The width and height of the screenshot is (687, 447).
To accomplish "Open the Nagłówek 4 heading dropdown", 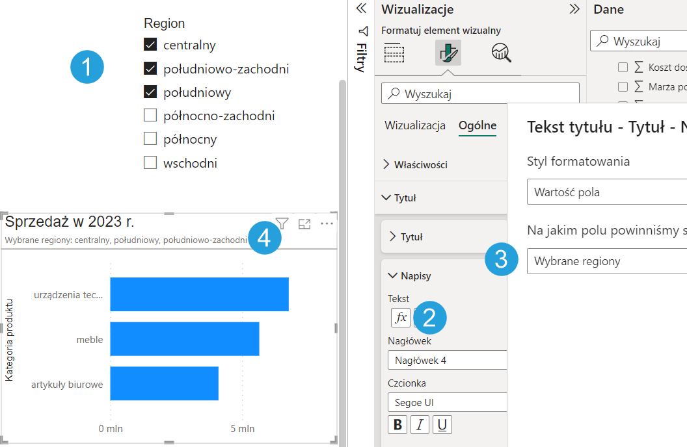I will pyautogui.click(x=447, y=360).
